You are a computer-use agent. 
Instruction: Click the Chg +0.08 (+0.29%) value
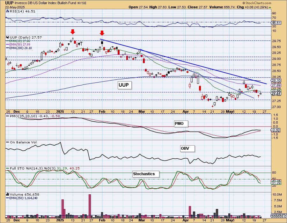coord(252,7)
